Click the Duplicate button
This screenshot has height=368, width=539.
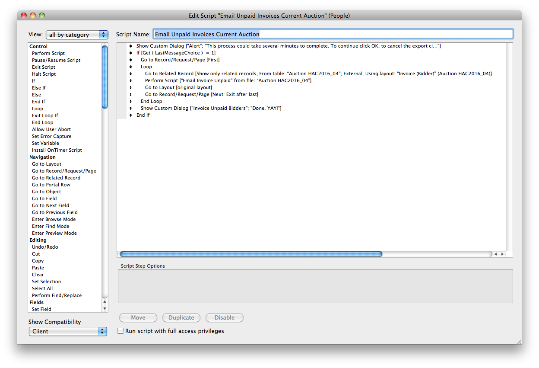pos(181,317)
